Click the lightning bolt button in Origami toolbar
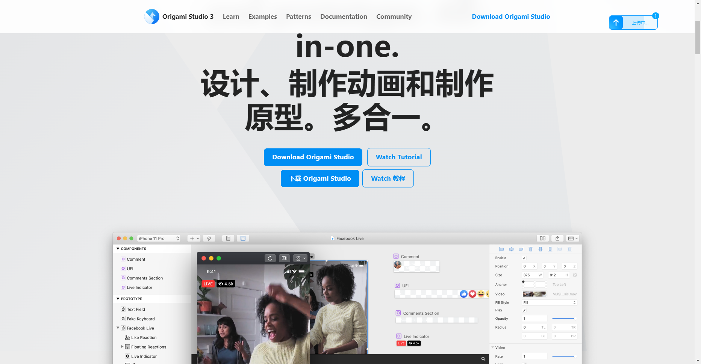The width and height of the screenshot is (701, 364). tap(209, 238)
